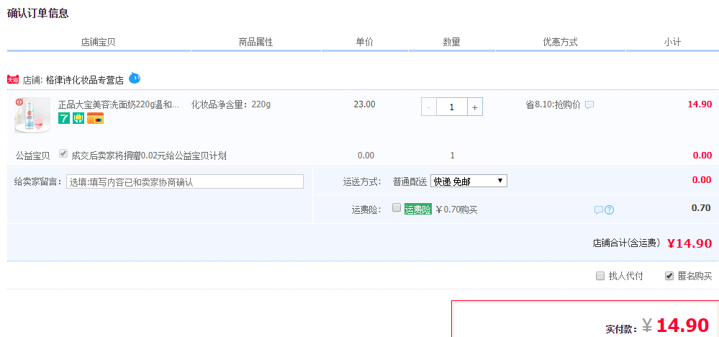Open the 快递 免邮 shipping method dropdown

469,181
